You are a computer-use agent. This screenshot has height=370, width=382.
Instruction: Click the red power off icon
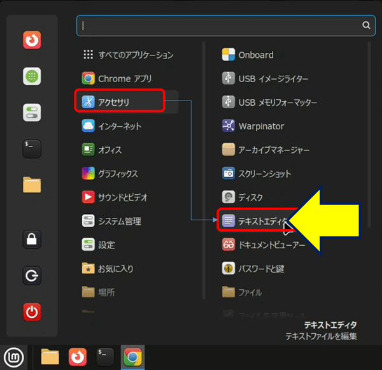(x=32, y=312)
